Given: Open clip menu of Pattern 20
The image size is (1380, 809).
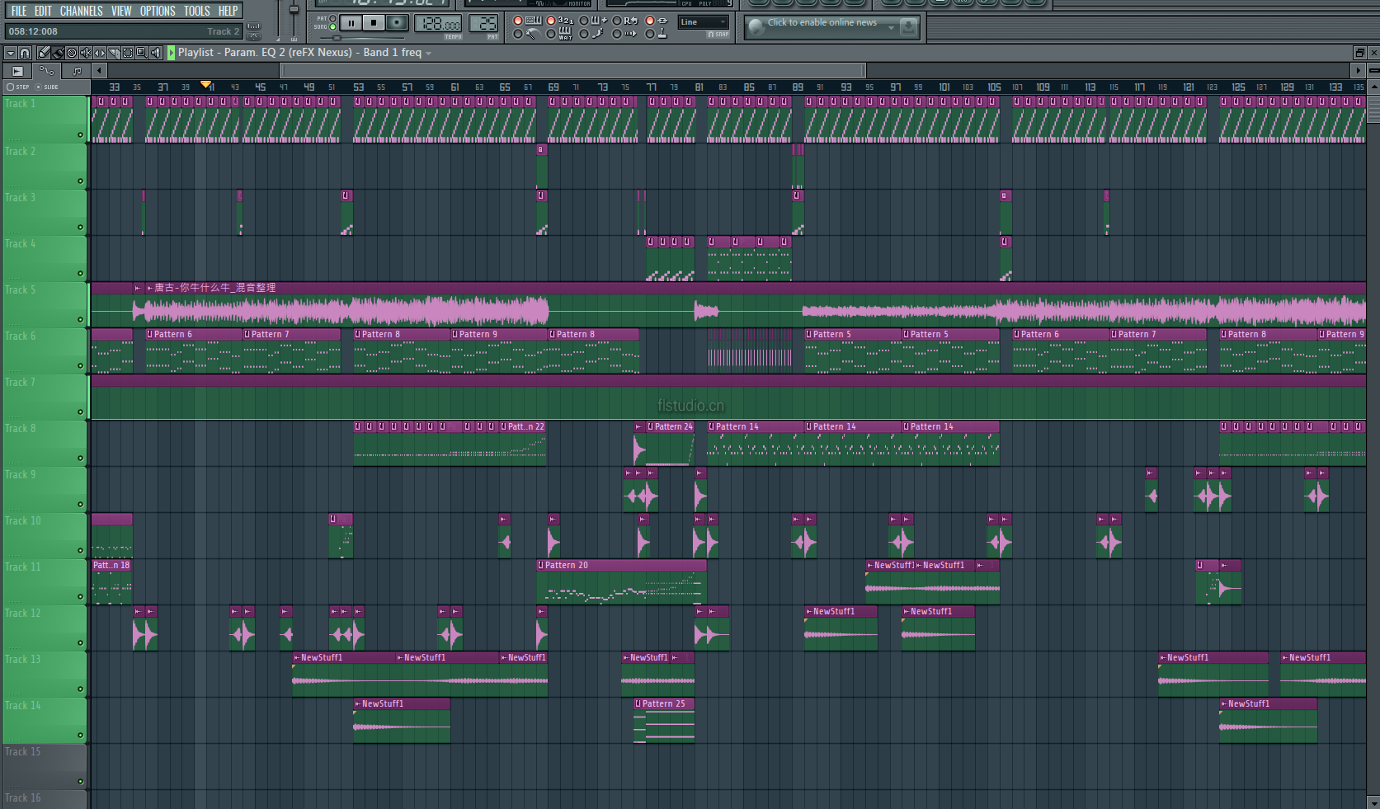Looking at the screenshot, I should pos(541,566).
